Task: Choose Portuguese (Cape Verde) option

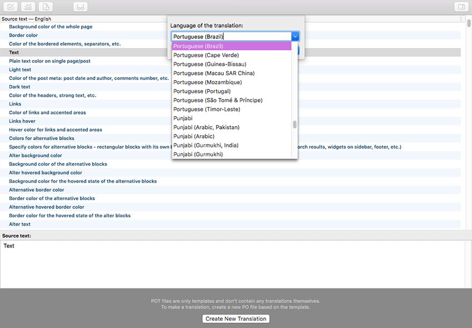Action: click(x=206, y=55)
